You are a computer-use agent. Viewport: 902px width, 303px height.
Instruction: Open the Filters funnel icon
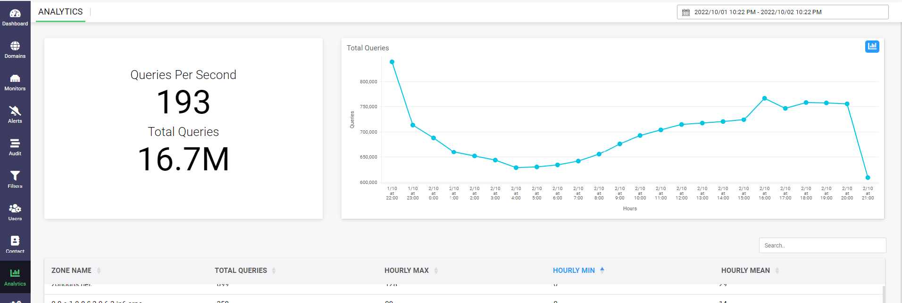[x=15, y=176]
